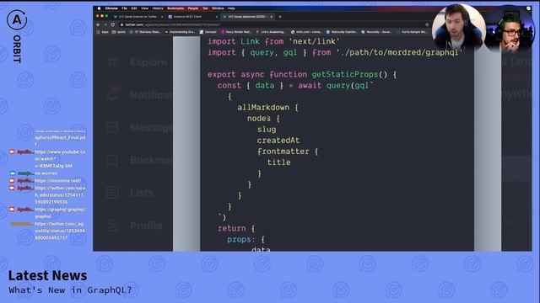This screenshot has width=540, height=303.
Task: Click the allMarkdown field in code
Action: click(263, 108)
